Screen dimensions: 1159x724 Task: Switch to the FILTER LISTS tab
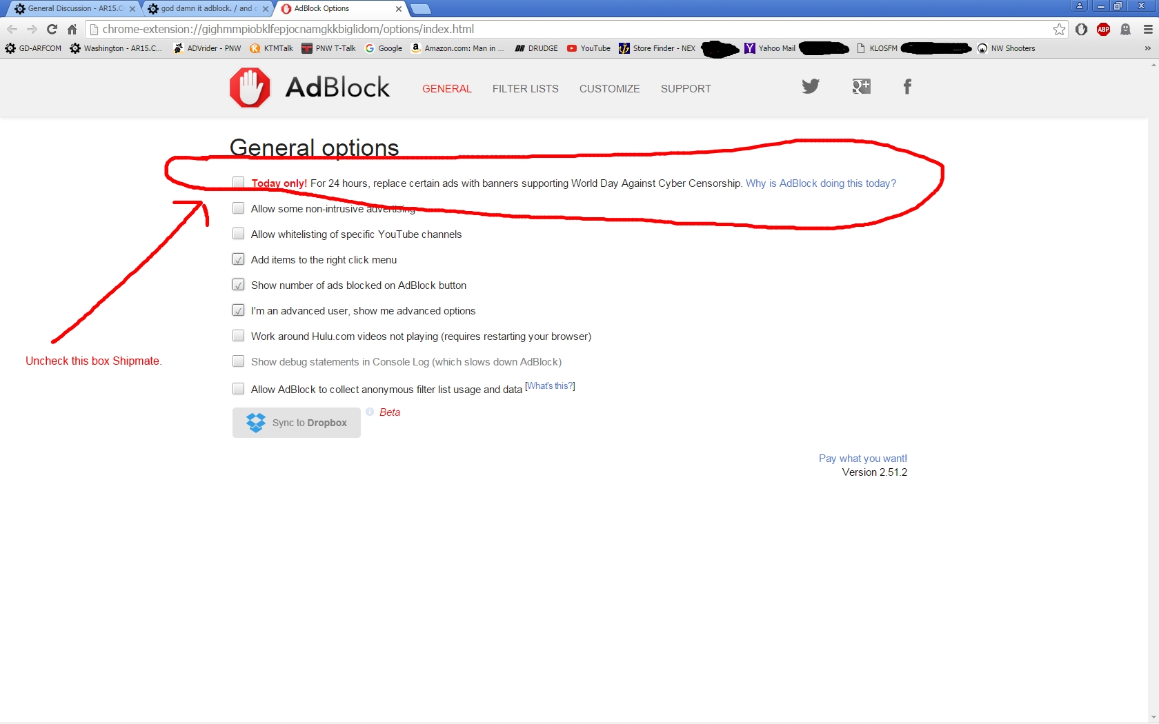[526, 88]
